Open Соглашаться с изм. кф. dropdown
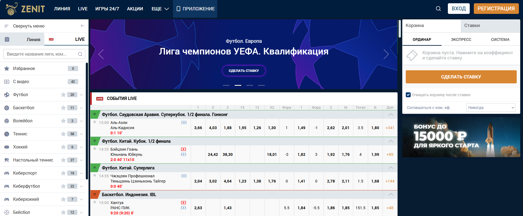Viewport: 523px width, 216px height. click(491, 108)
